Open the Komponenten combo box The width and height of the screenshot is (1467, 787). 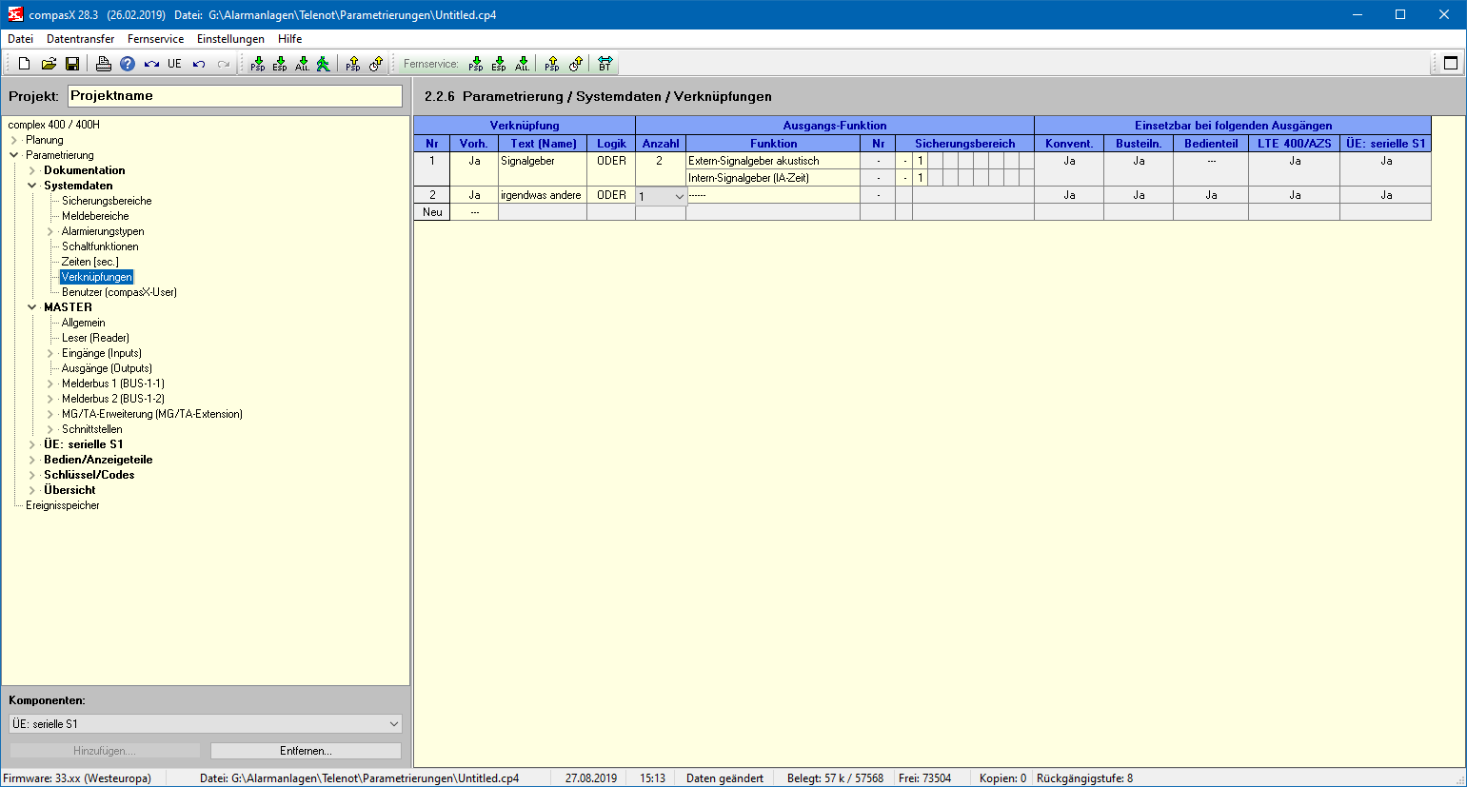point(393,724)
